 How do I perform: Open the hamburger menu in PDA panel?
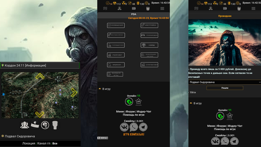[162, 8]
